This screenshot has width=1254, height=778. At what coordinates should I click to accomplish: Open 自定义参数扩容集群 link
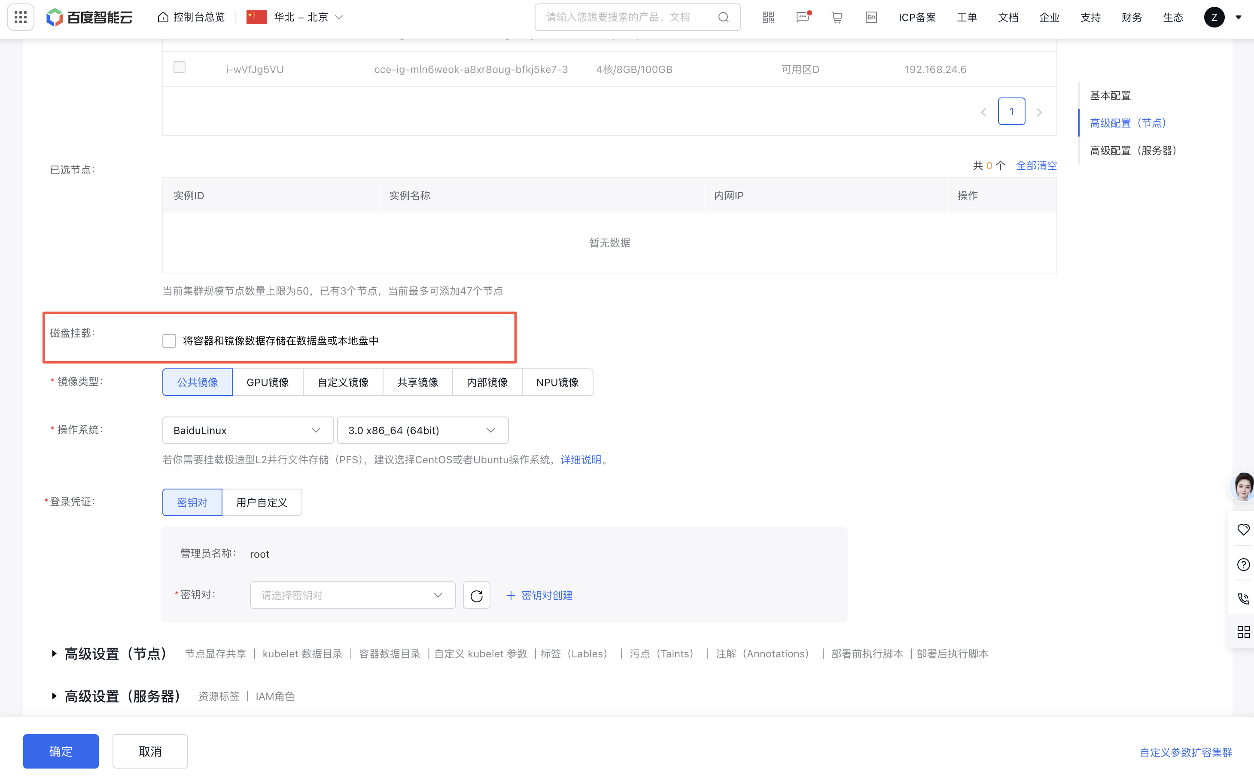(x=1186, y=752)
